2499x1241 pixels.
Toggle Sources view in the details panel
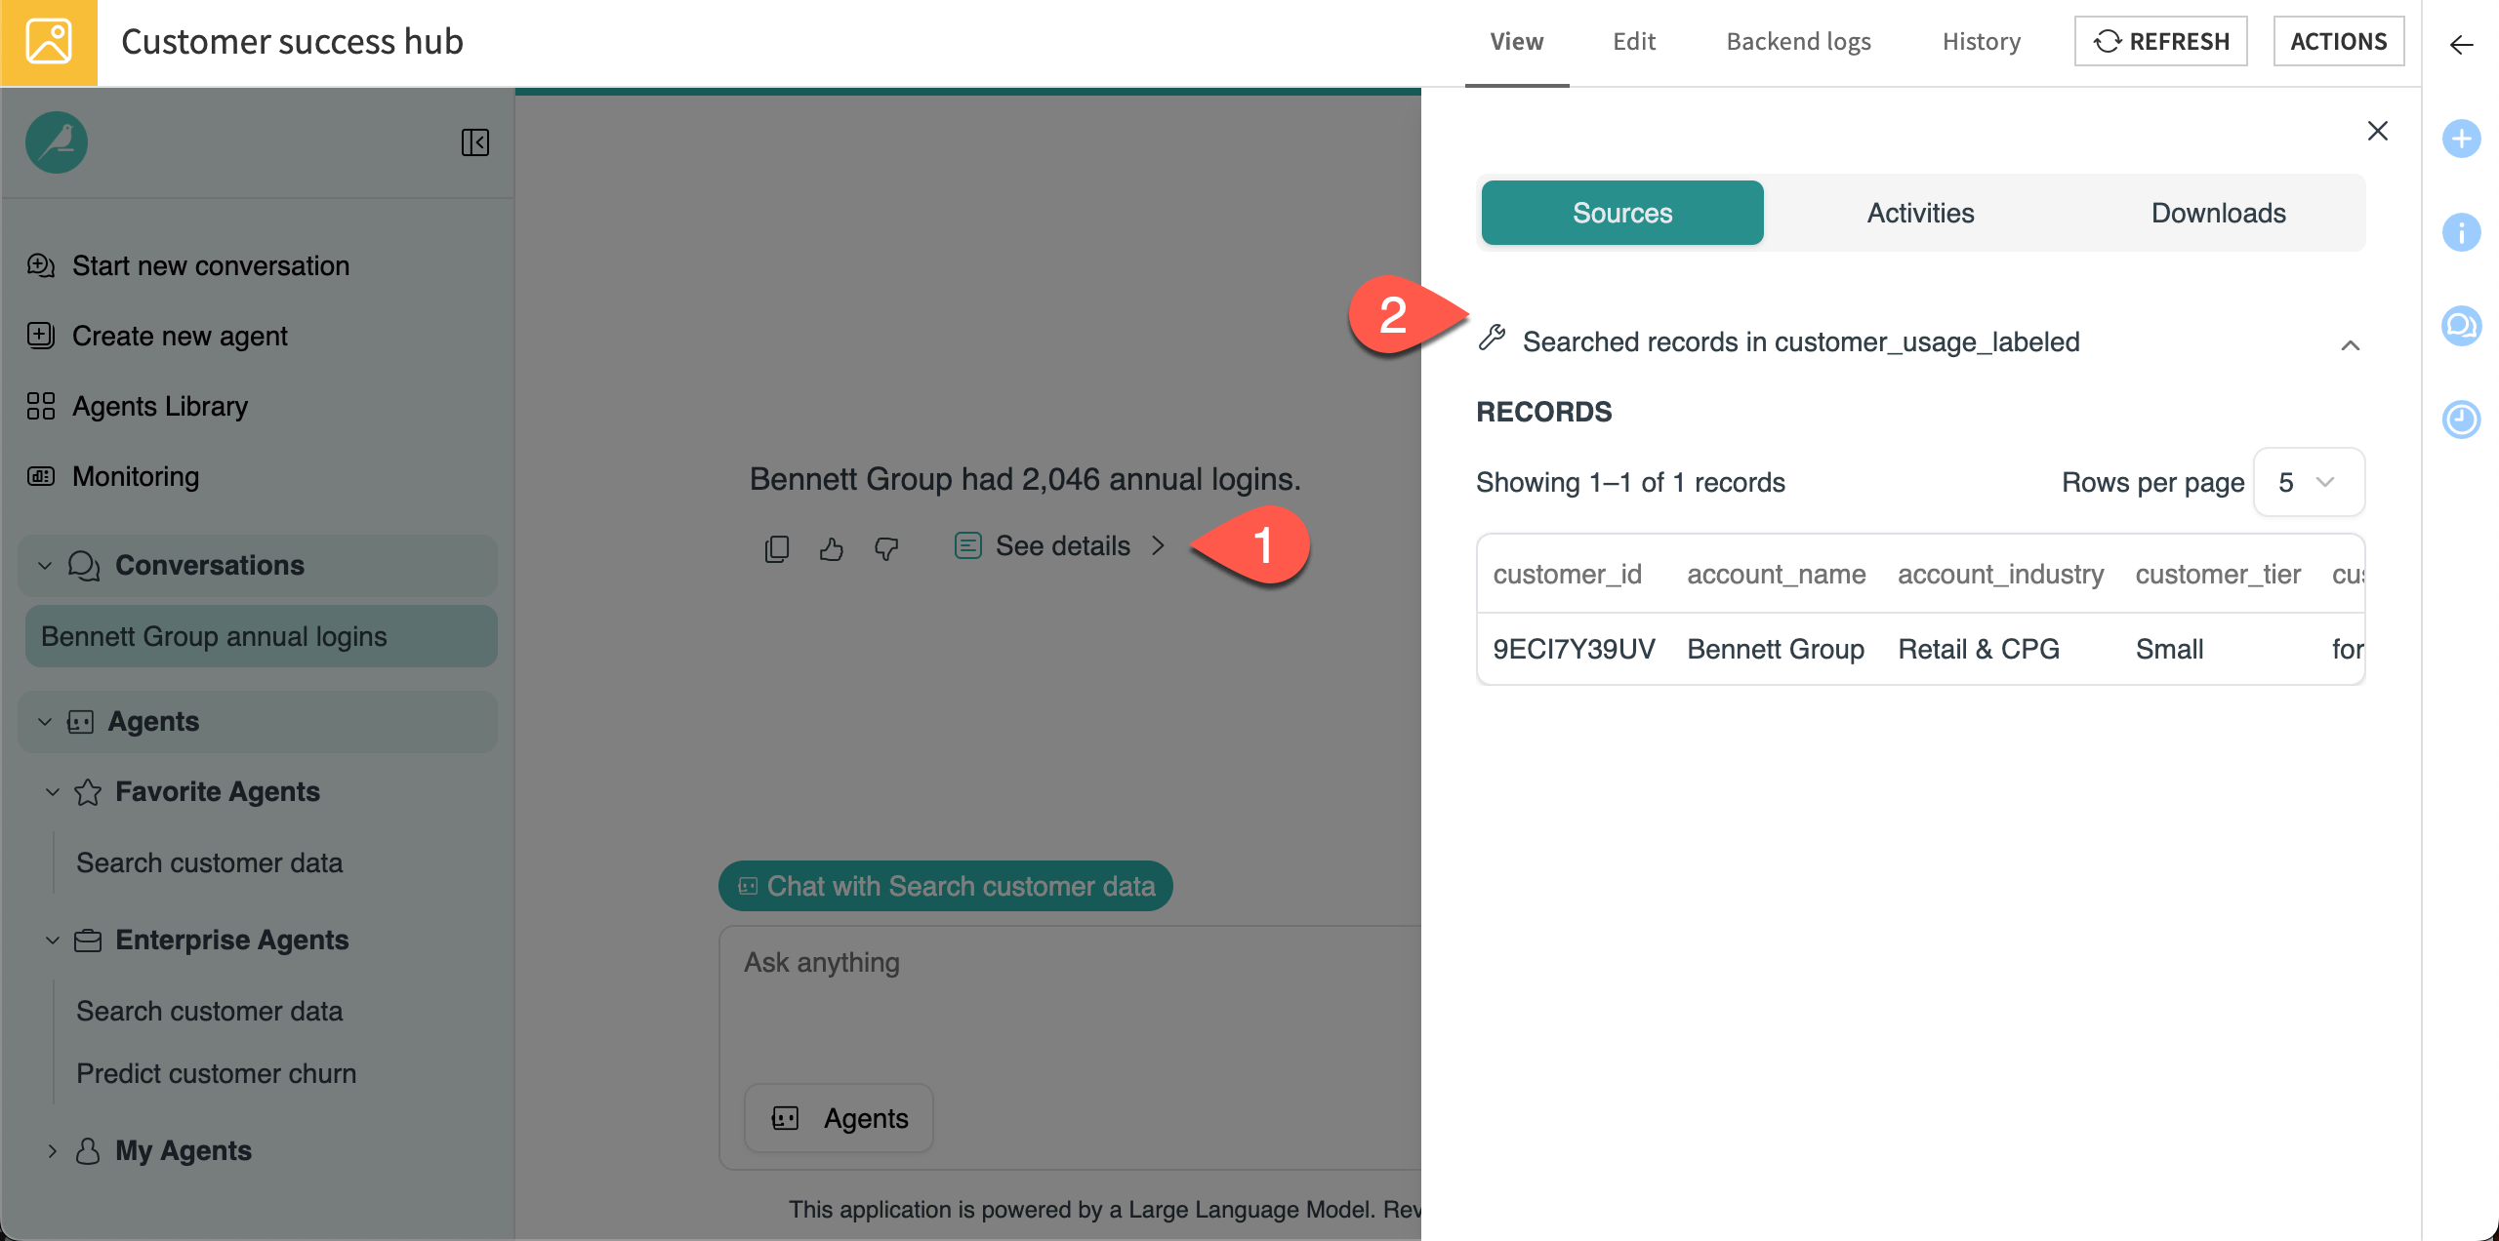click(1621, 213)
